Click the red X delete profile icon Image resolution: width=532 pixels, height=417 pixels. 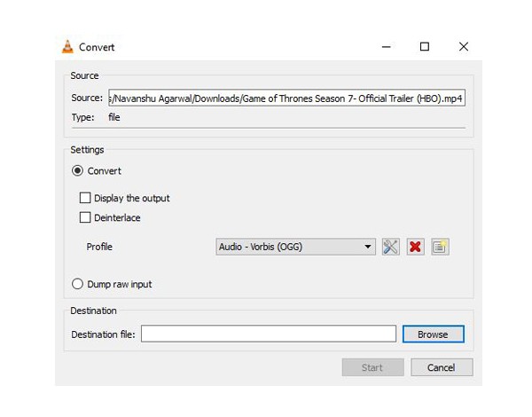click(x=415, y=247)
